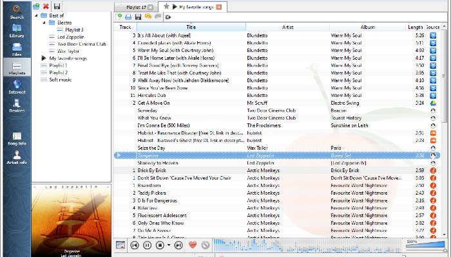Open the dropdown arrow next to the stop button
Viewport: 451px width, 257px height.
pos(169,245)
